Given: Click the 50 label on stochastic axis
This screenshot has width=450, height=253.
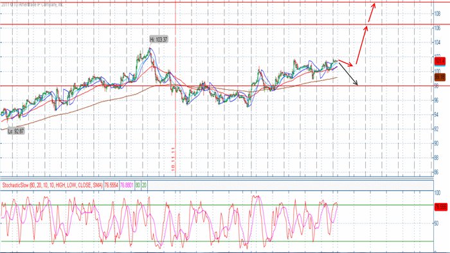Looking at the screenshot, I should coord(437,223).
